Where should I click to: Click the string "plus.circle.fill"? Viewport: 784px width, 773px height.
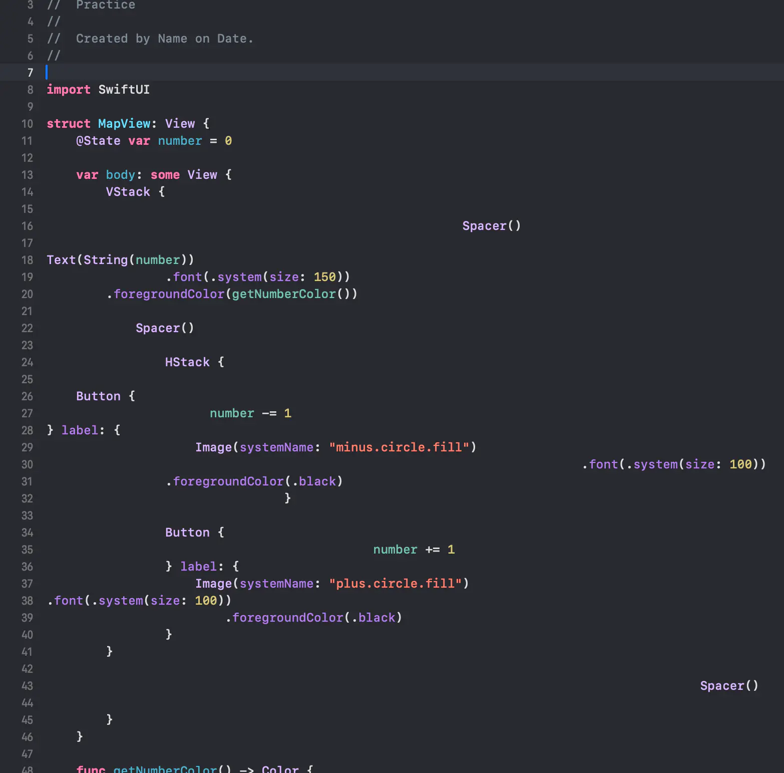click(396, 584)
